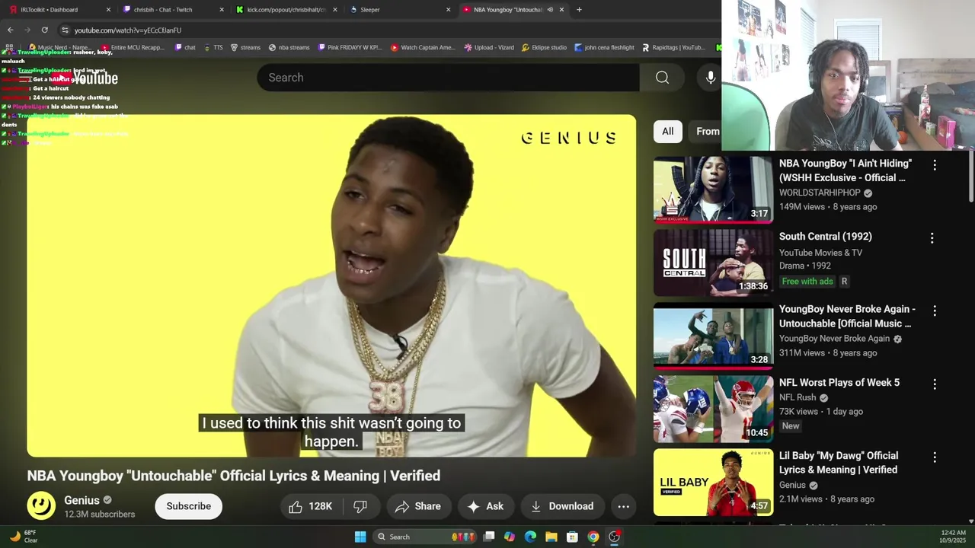This screenshot has height=548, width=975.
Task: Click Genius channel avatar icon
Action: click(41, 506)
